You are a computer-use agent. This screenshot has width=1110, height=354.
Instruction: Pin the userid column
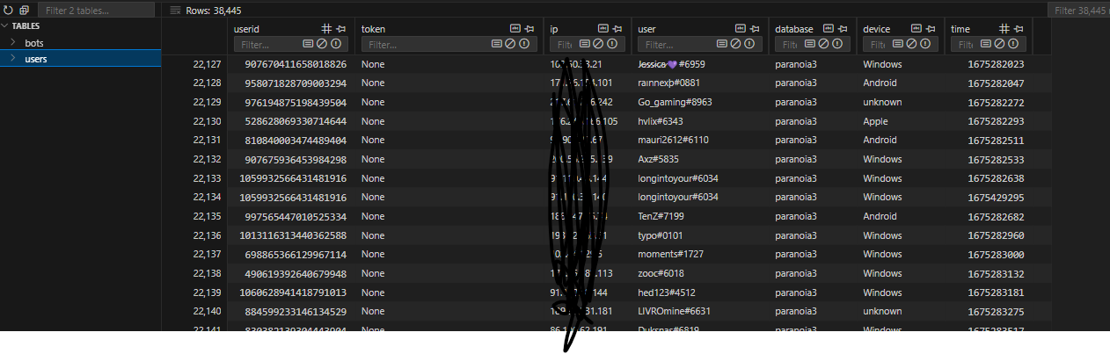[341, 29]
